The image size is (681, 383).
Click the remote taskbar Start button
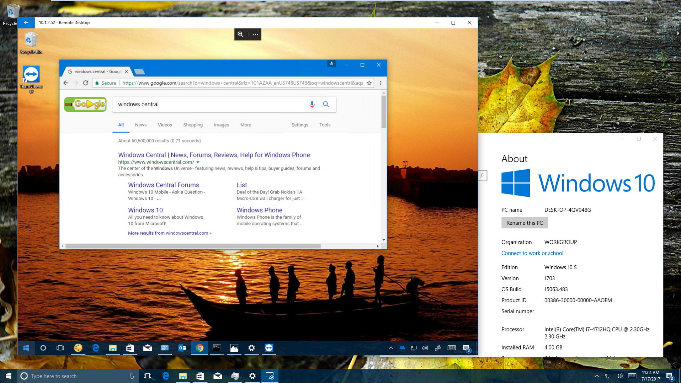26,348
